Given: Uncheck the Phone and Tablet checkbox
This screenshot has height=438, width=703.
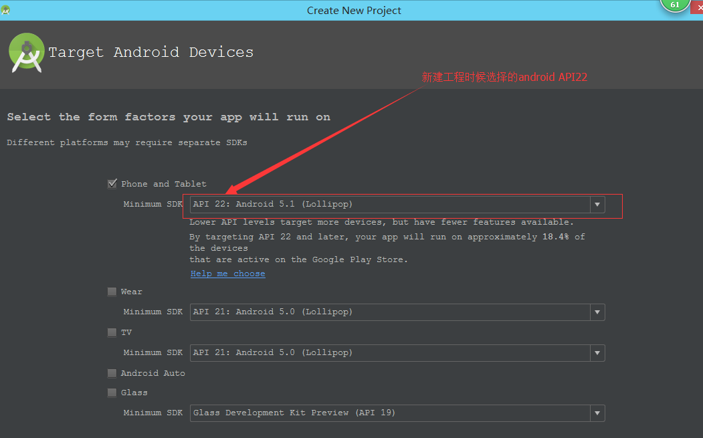Looking at the screenshot, I should pos(112,184).
